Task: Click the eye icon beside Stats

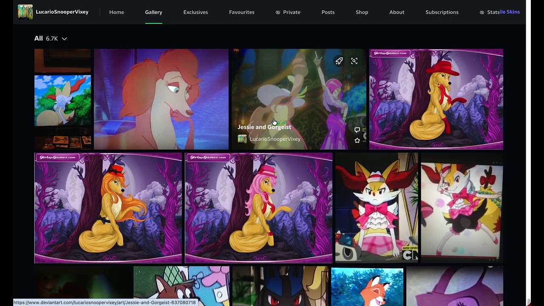Action: 482,12
